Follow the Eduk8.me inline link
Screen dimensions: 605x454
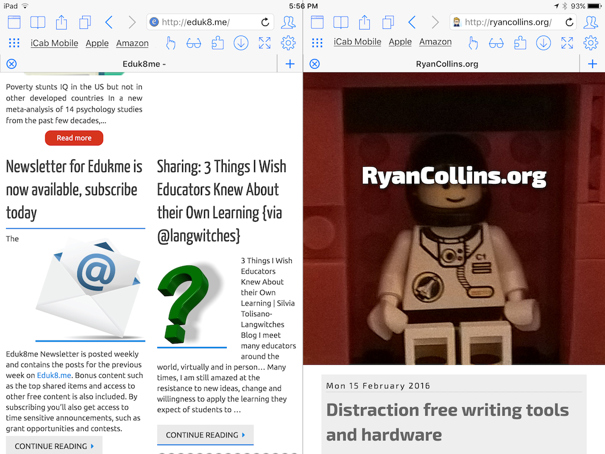pyautogui.click(x=54, y=375)
